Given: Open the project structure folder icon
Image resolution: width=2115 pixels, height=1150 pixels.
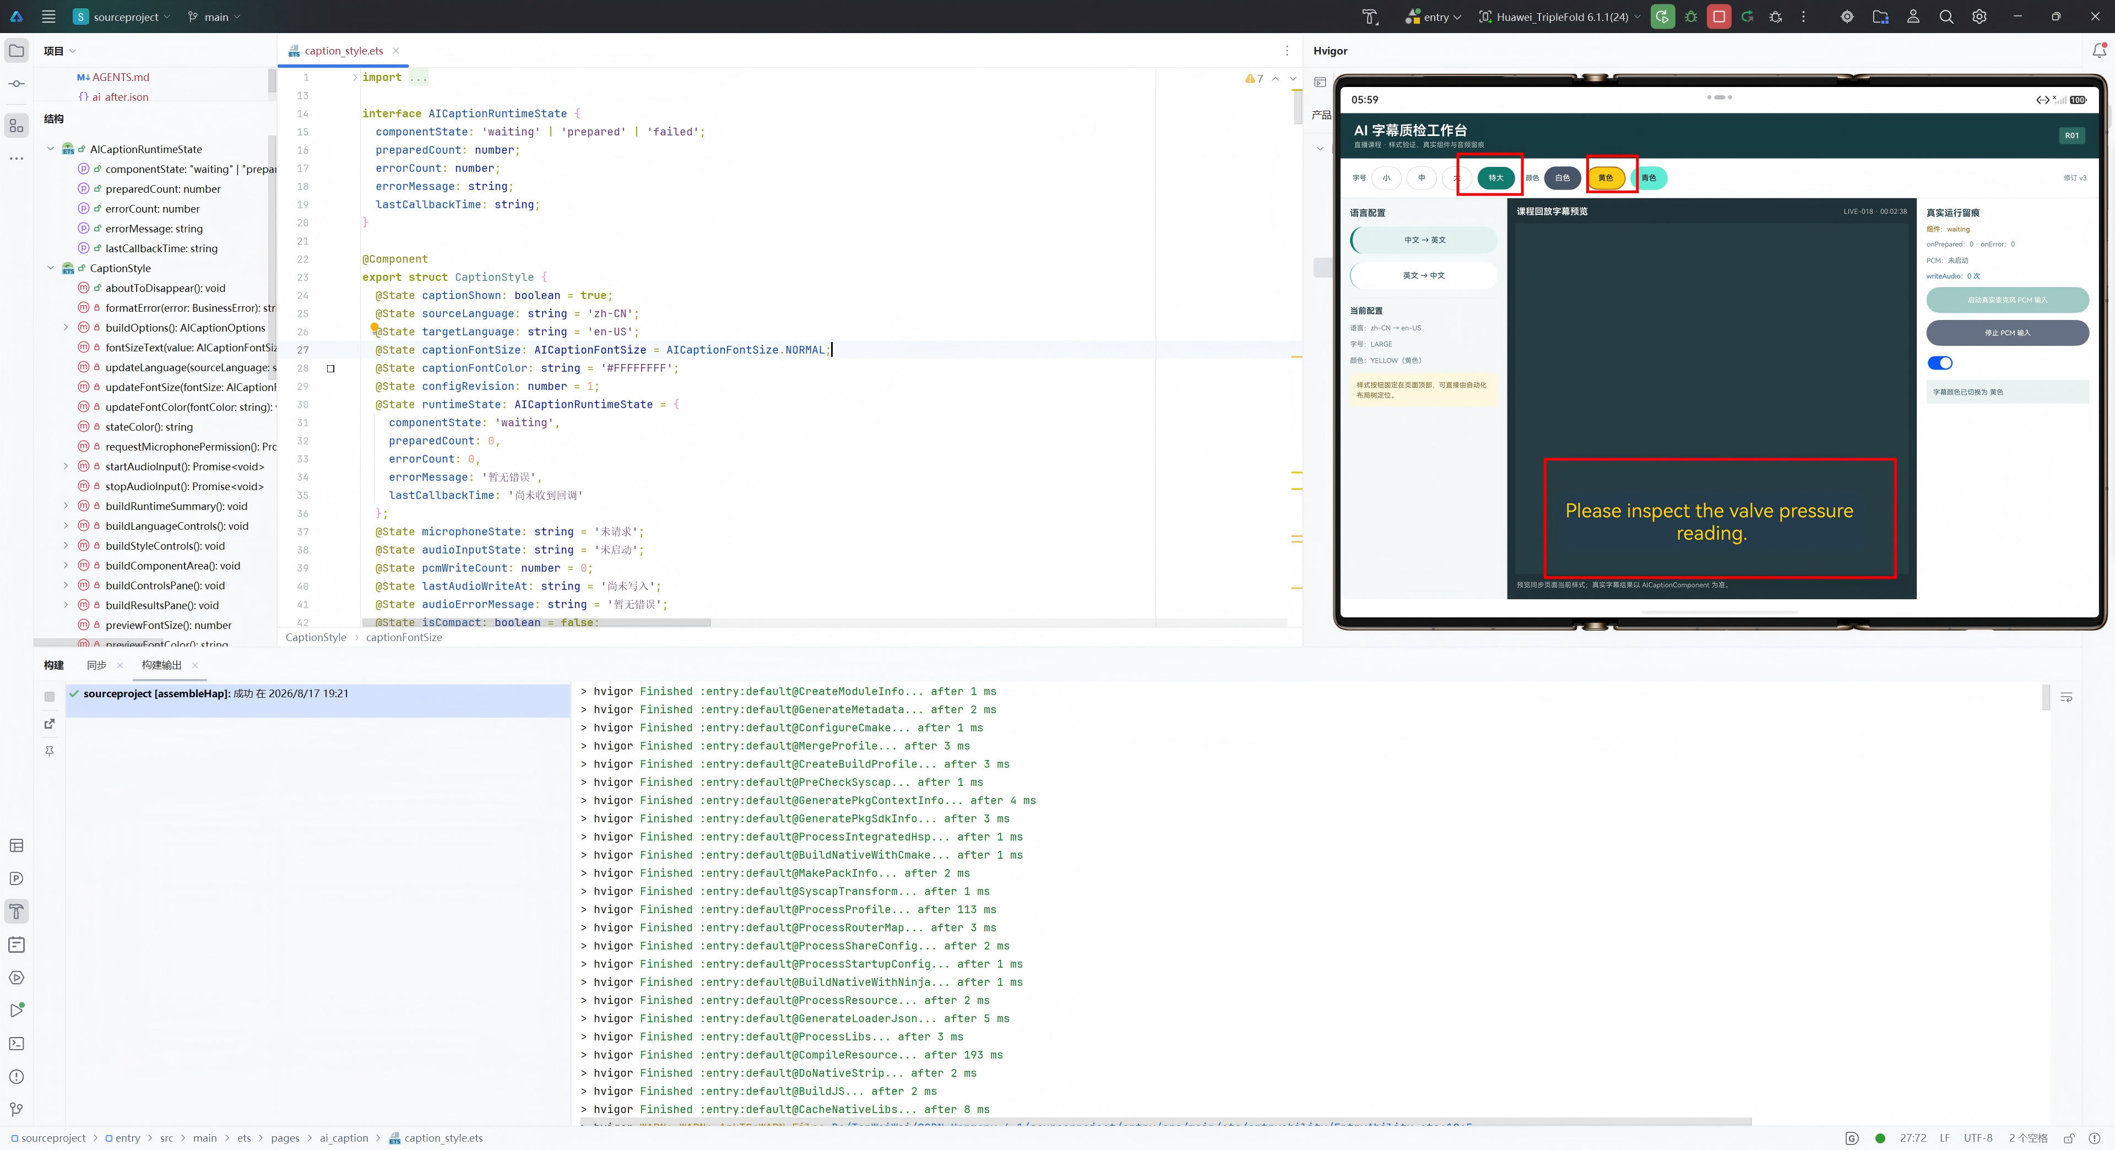Looking at the screenshot, I should 1880,17.
